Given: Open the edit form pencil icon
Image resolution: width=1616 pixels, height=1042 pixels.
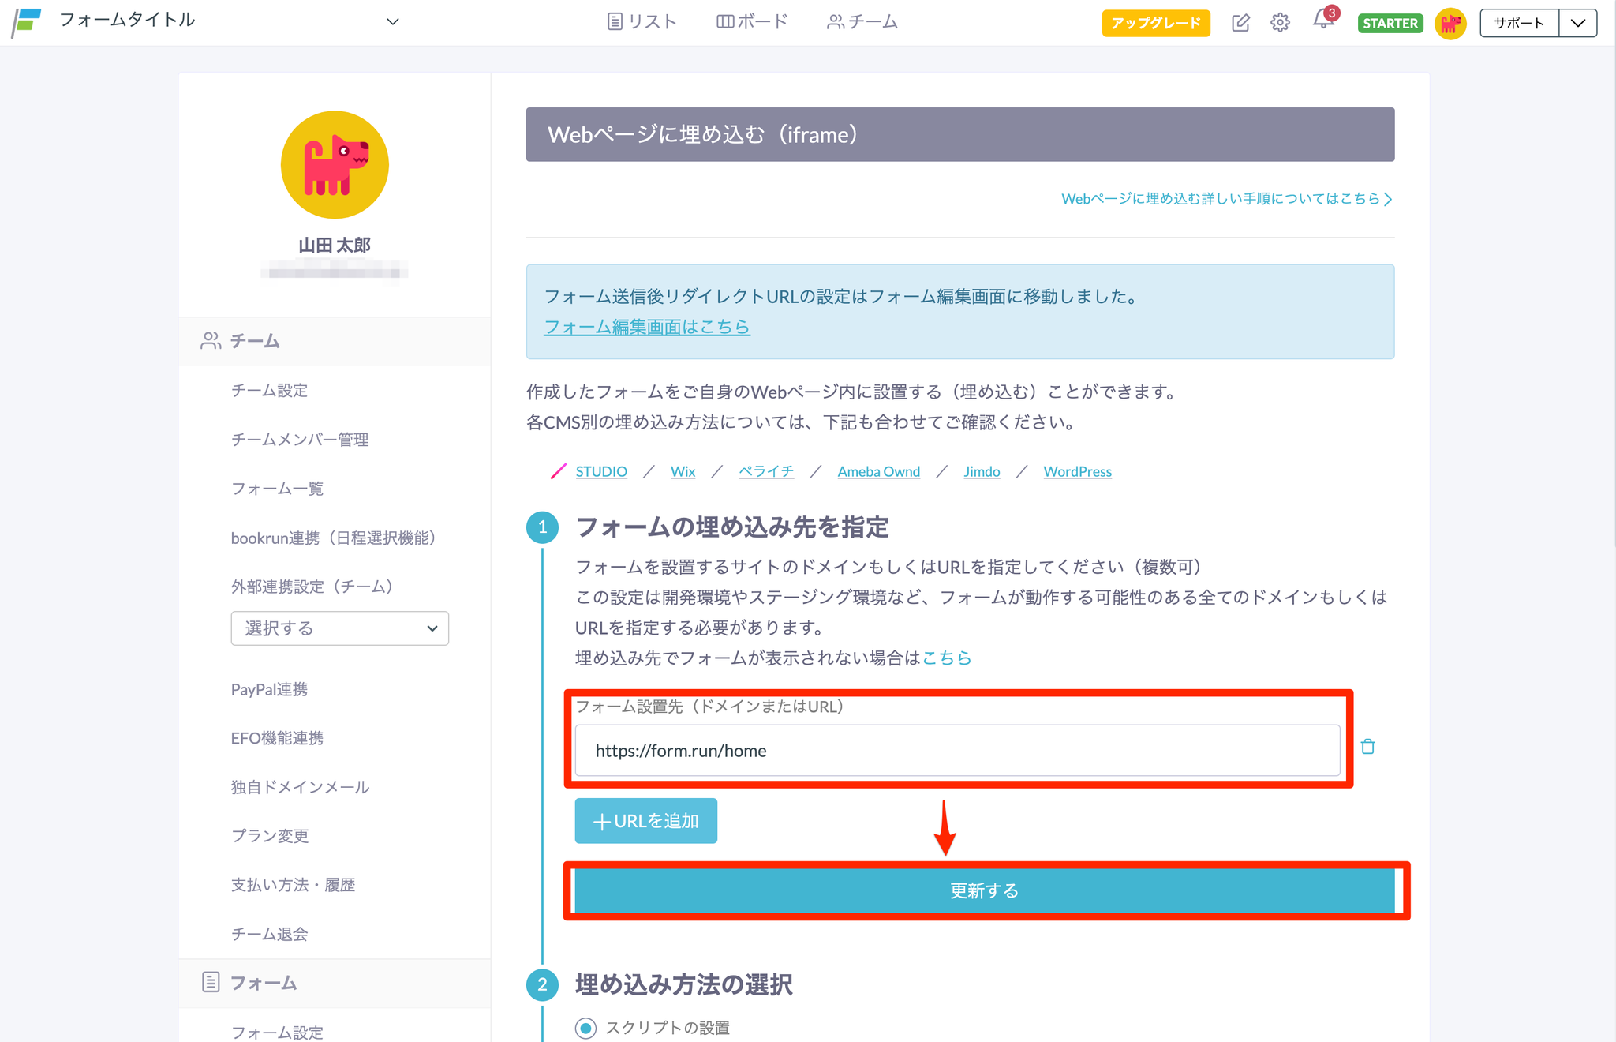Looking at the screenshot, I should [x=1240, y=23].
